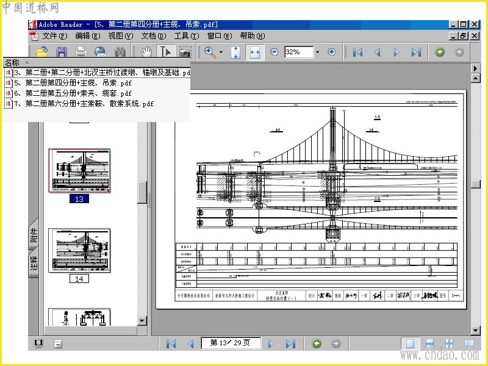This screenshot has height=366, width=488.
Task: Open the zoom percentage dropdown arrow
Action: (317, 52)
